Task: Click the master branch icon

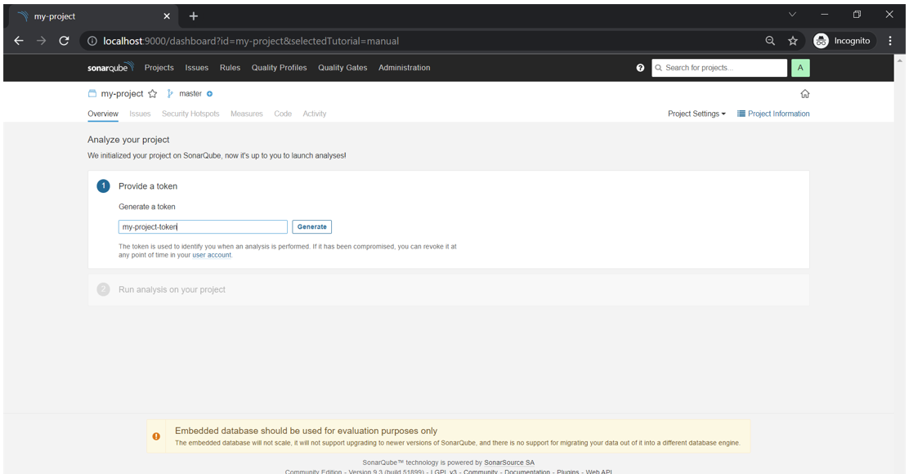Action: point(170,93)
